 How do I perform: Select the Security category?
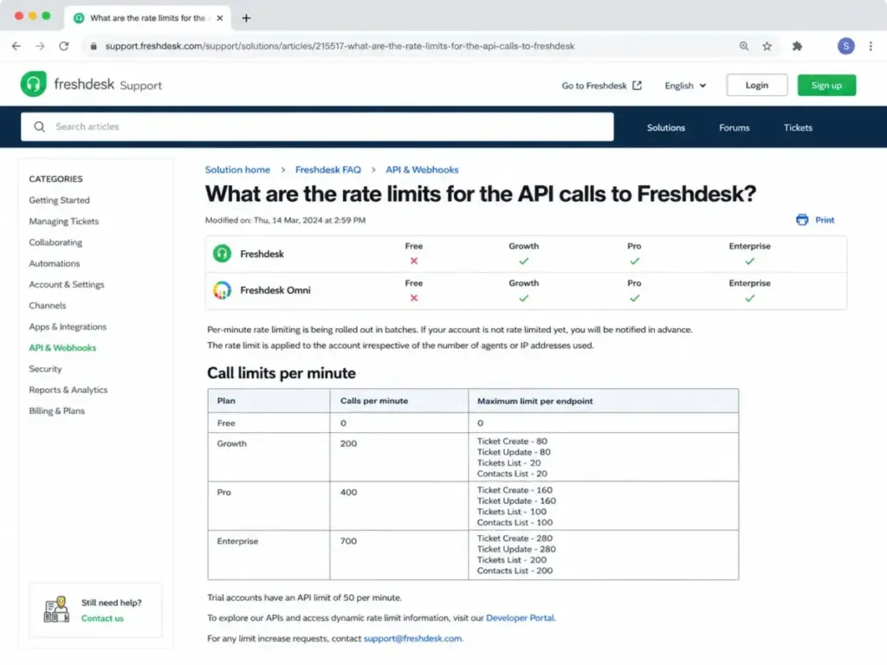[x=45, y=369]
